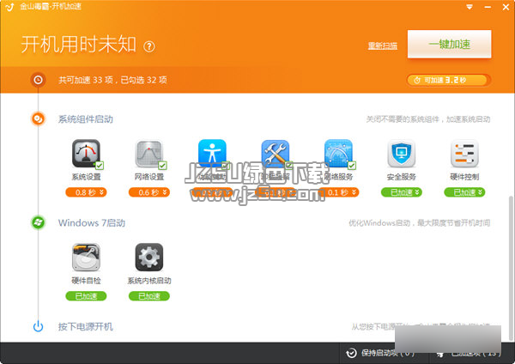515x364 pixels.
Task: Open the 硬件自检 hard disk icon
Action: click(x=86, y=258)
